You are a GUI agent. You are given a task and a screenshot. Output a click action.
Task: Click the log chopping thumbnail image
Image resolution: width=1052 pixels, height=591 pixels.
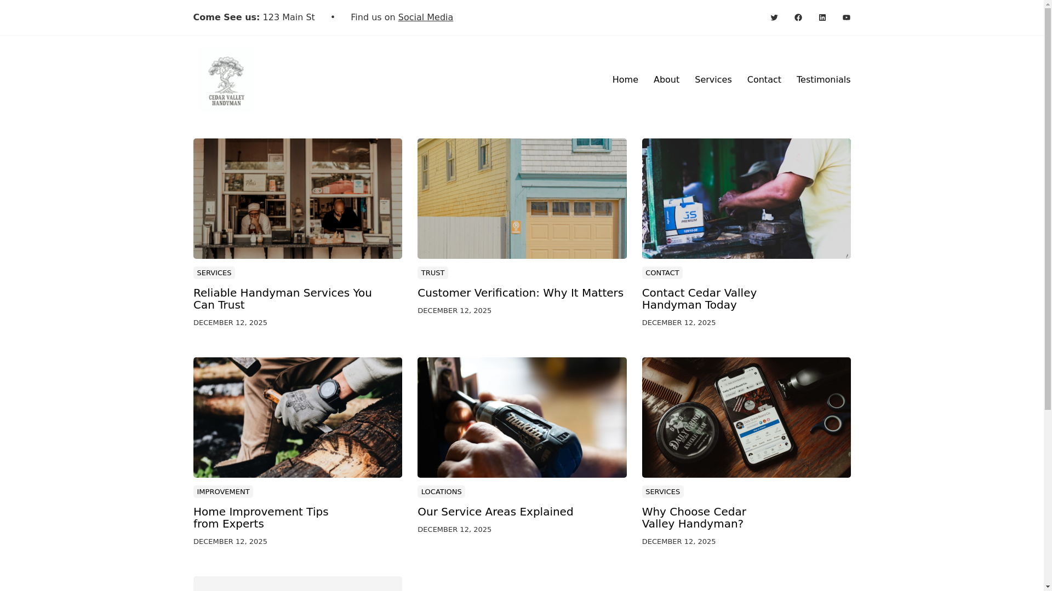298,418
